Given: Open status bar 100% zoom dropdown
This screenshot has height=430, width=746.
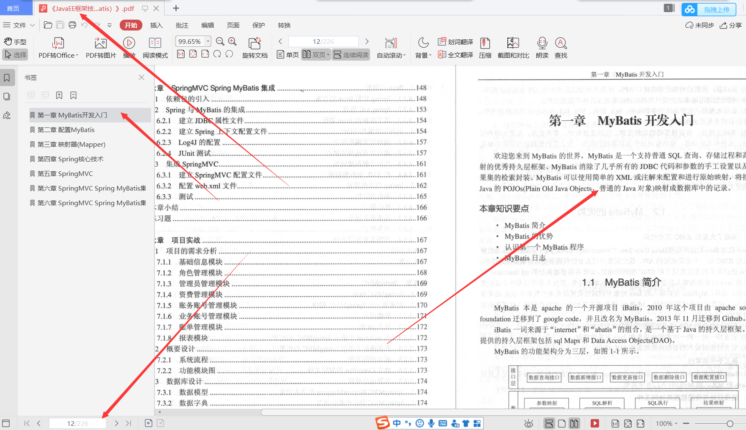Looking at the screenshot, I should (667, 424).
